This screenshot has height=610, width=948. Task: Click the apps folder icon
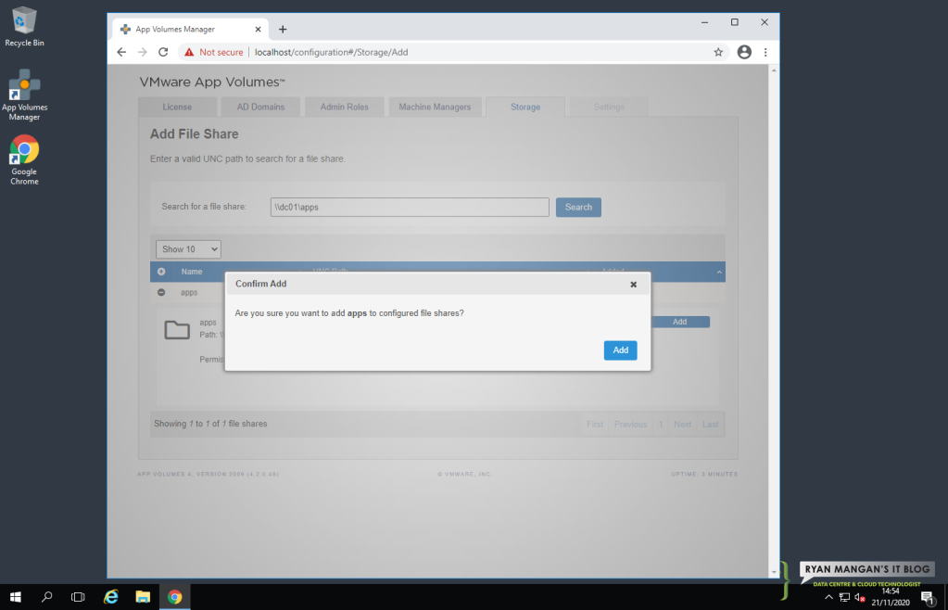point(177,330)
